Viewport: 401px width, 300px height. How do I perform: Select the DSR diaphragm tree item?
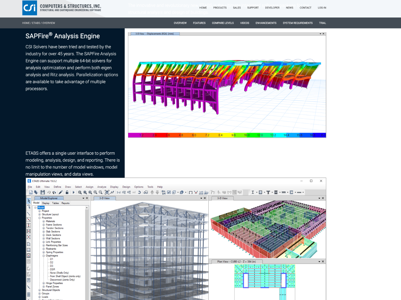52,269
